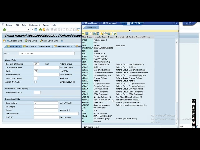Click the EAN/UPC input field
The image size is (200, 150).
47,117
